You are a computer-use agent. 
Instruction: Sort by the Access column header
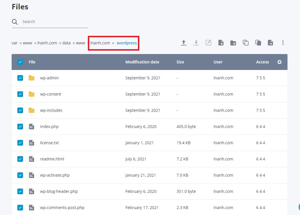coord(262,62)
